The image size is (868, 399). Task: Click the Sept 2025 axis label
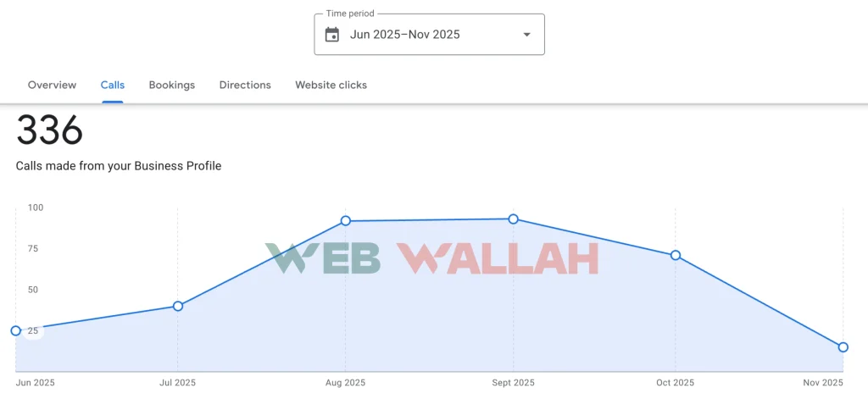[514, 383]
